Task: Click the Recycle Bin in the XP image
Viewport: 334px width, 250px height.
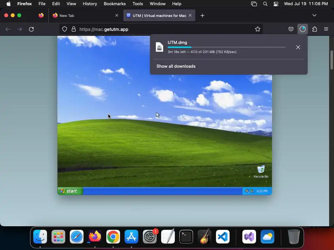Action: pos(261,172)
